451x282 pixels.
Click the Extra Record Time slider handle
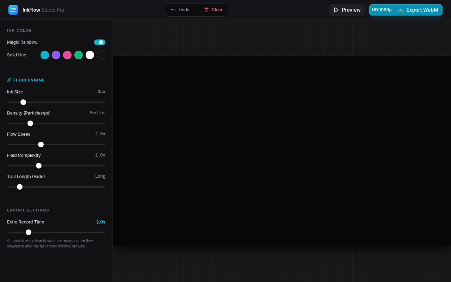click(x=29, y=232)
